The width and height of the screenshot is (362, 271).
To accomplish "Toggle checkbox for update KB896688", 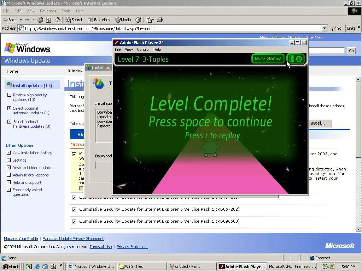I will coord(74,222).
